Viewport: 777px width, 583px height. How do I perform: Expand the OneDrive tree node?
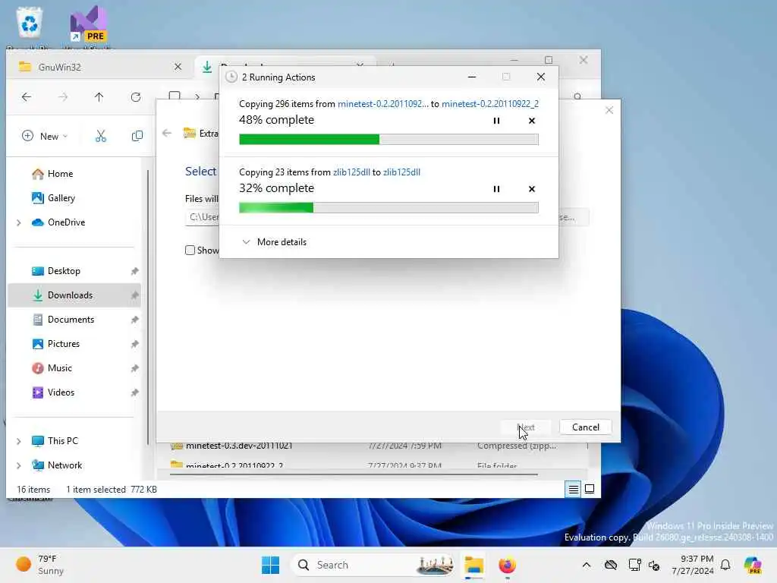pos(19,223)
